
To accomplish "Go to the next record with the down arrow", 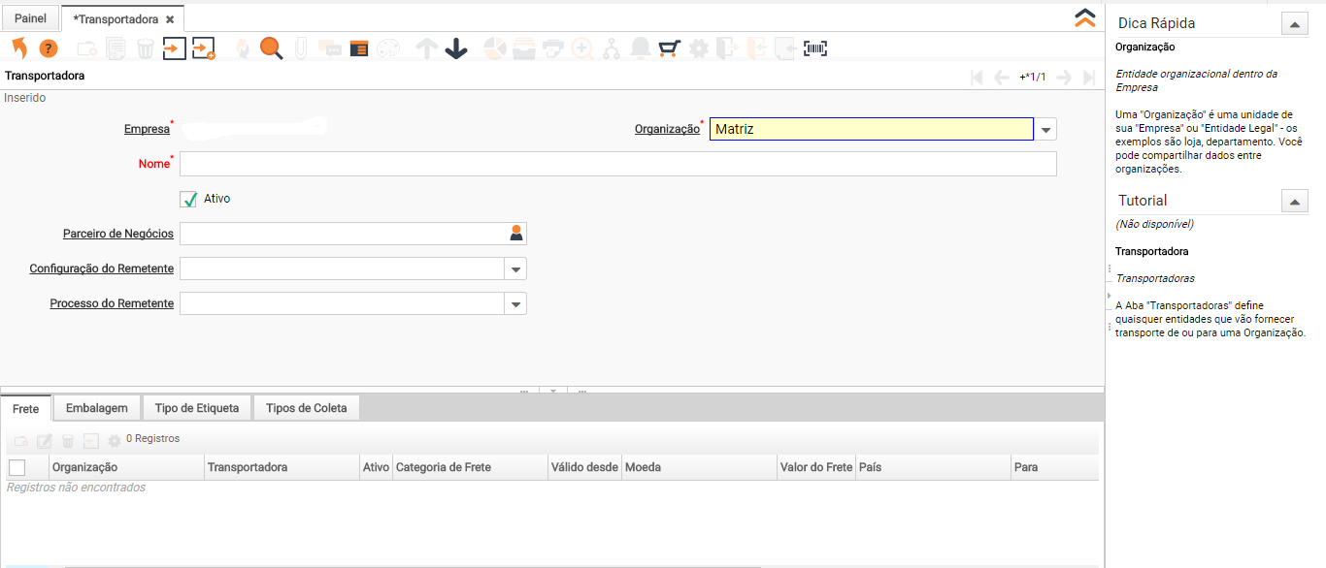I will pos(456,48).
